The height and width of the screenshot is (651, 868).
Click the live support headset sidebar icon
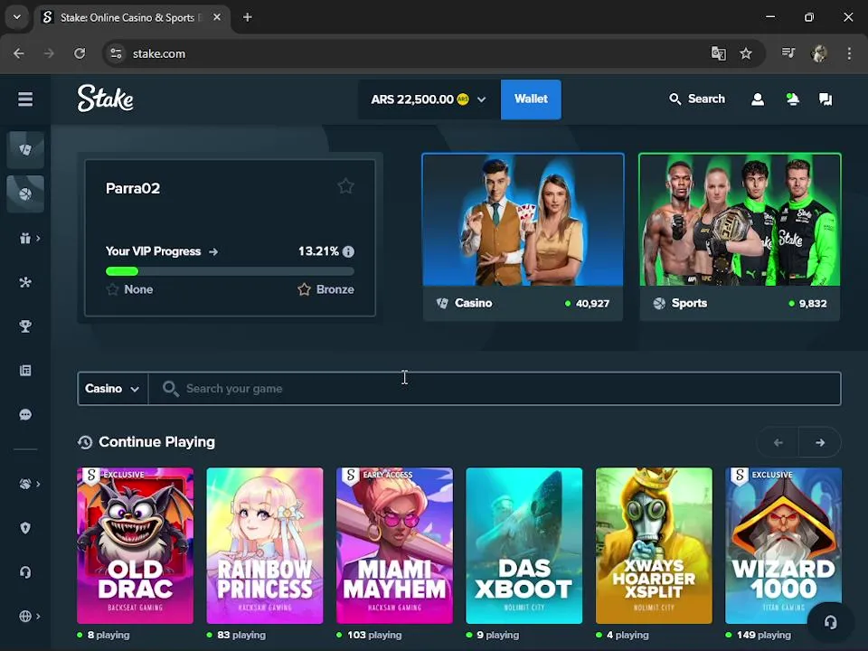25,571
